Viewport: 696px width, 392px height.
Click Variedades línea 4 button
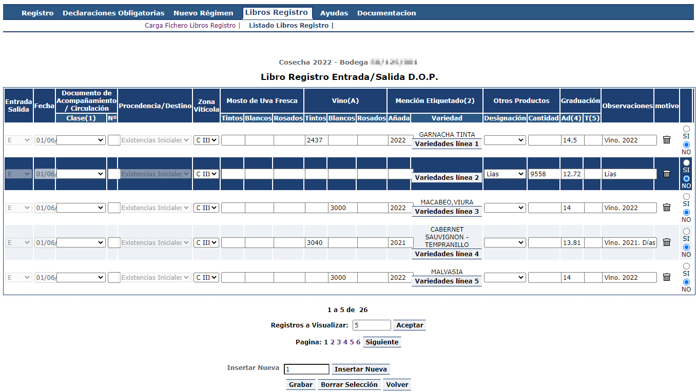tap(447, 254)
